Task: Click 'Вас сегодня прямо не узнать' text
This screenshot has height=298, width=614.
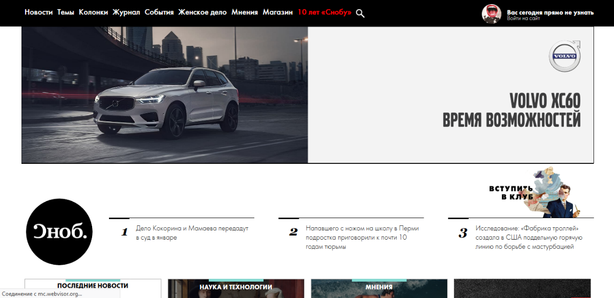Action: click(x=550, y=12)
